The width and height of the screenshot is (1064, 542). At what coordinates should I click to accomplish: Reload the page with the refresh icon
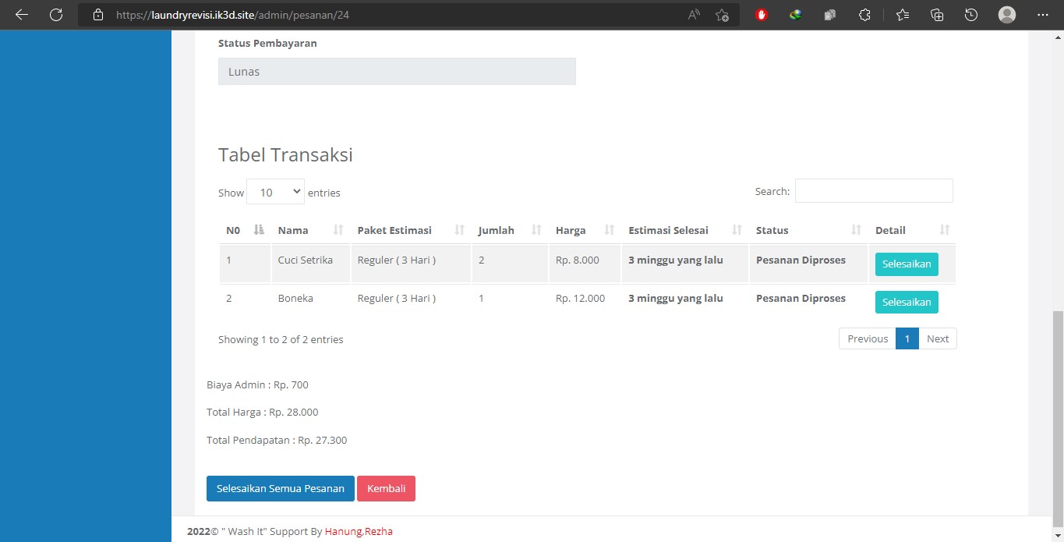[56, 15]
